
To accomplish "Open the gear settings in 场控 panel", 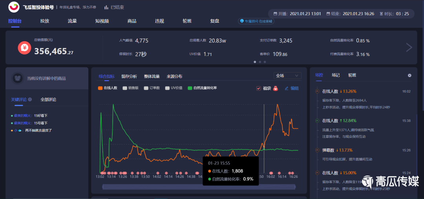I will [409, 76].
